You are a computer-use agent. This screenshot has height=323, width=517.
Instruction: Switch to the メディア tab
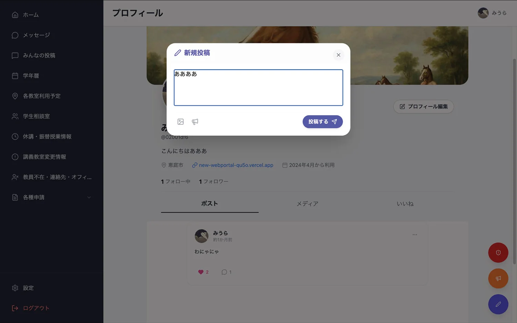[307, 204]
